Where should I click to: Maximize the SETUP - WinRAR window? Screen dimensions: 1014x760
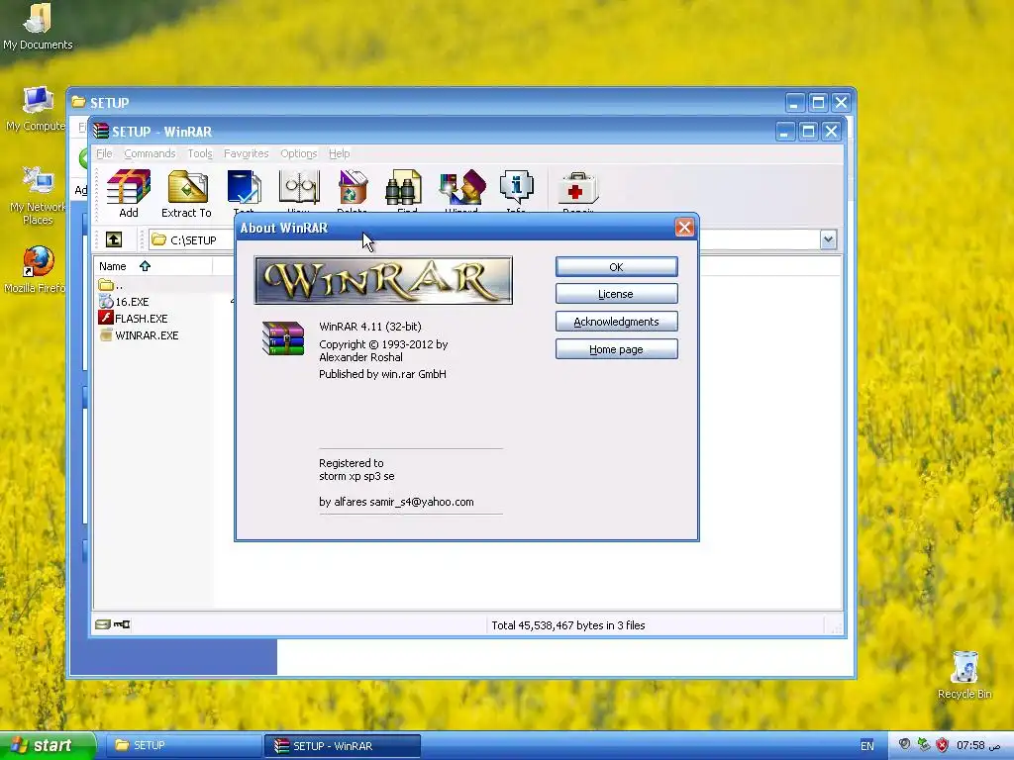pos(808,132)
